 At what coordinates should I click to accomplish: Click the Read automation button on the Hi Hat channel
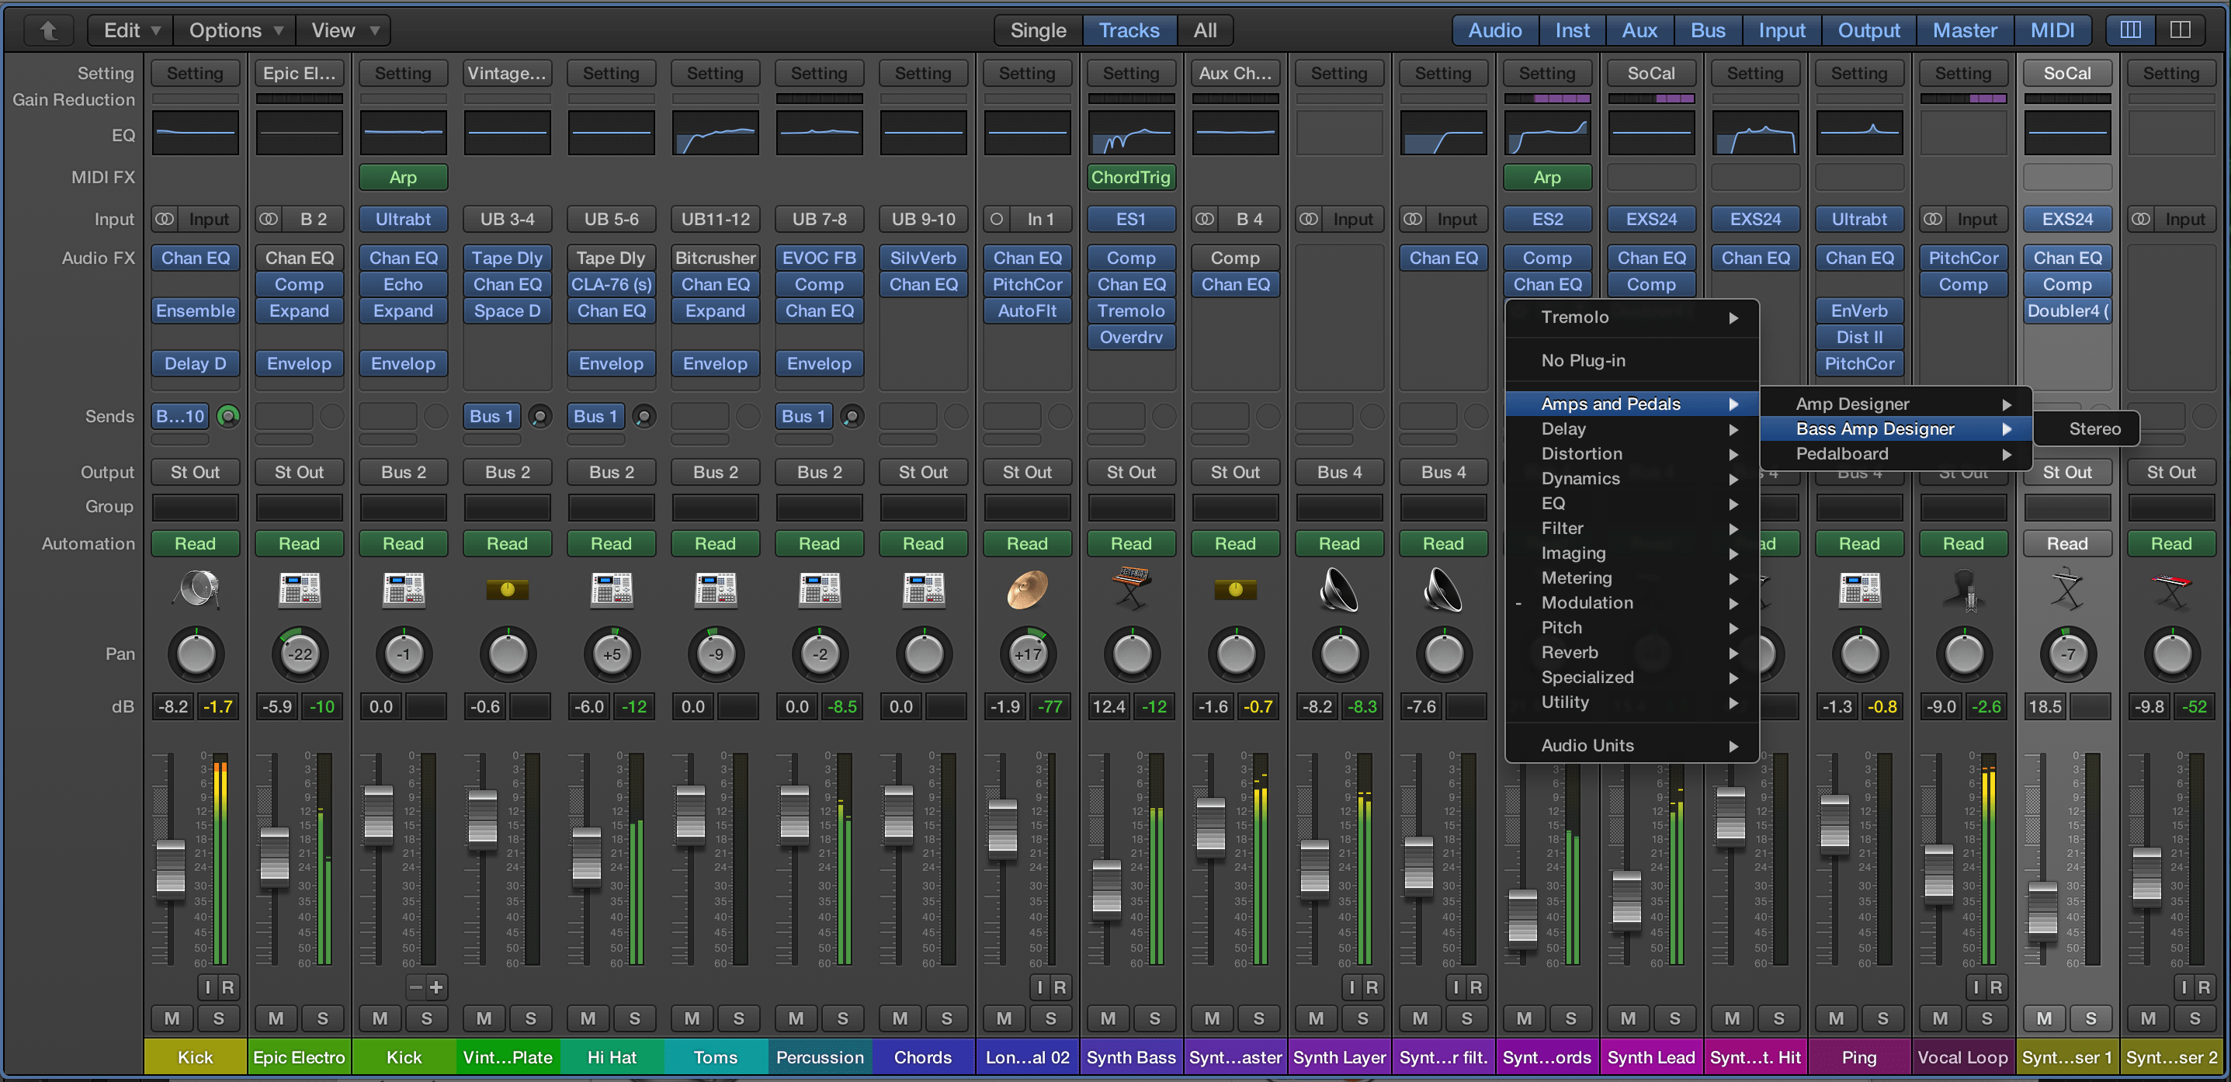pos(611,543)
